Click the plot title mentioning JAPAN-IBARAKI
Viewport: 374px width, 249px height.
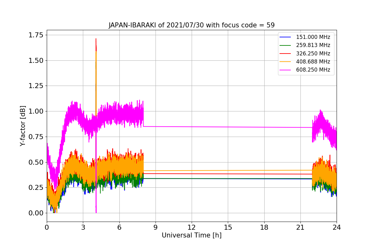[192, 25]
